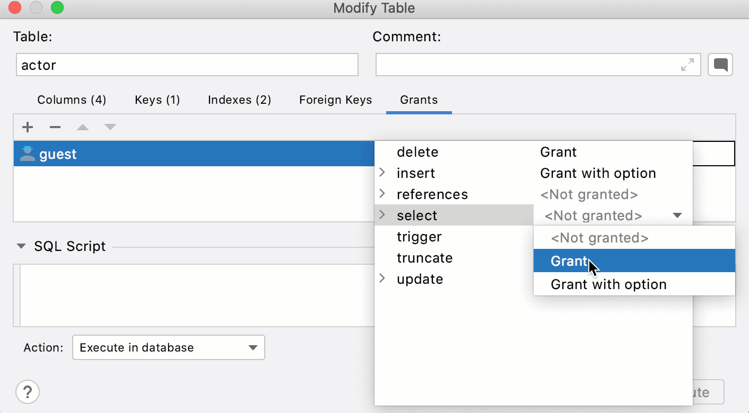Open the Action dropdown showing Execute in database
Image resolution: width=749 pixels, height=413 pixels.
(168, 347)
